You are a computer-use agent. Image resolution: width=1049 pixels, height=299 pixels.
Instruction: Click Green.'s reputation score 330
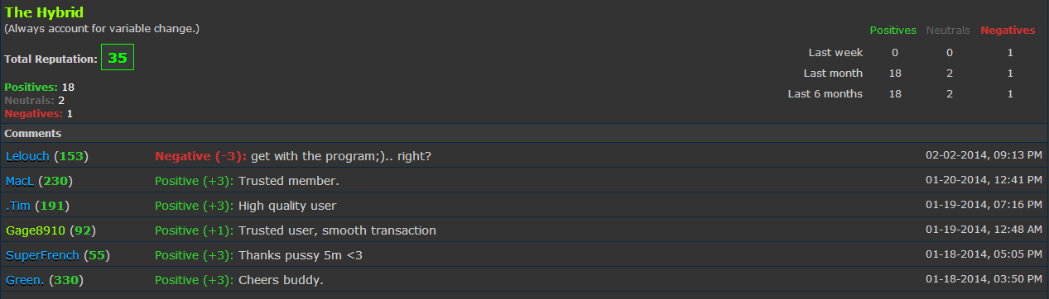pyautogui.click(x=65, y=280)
